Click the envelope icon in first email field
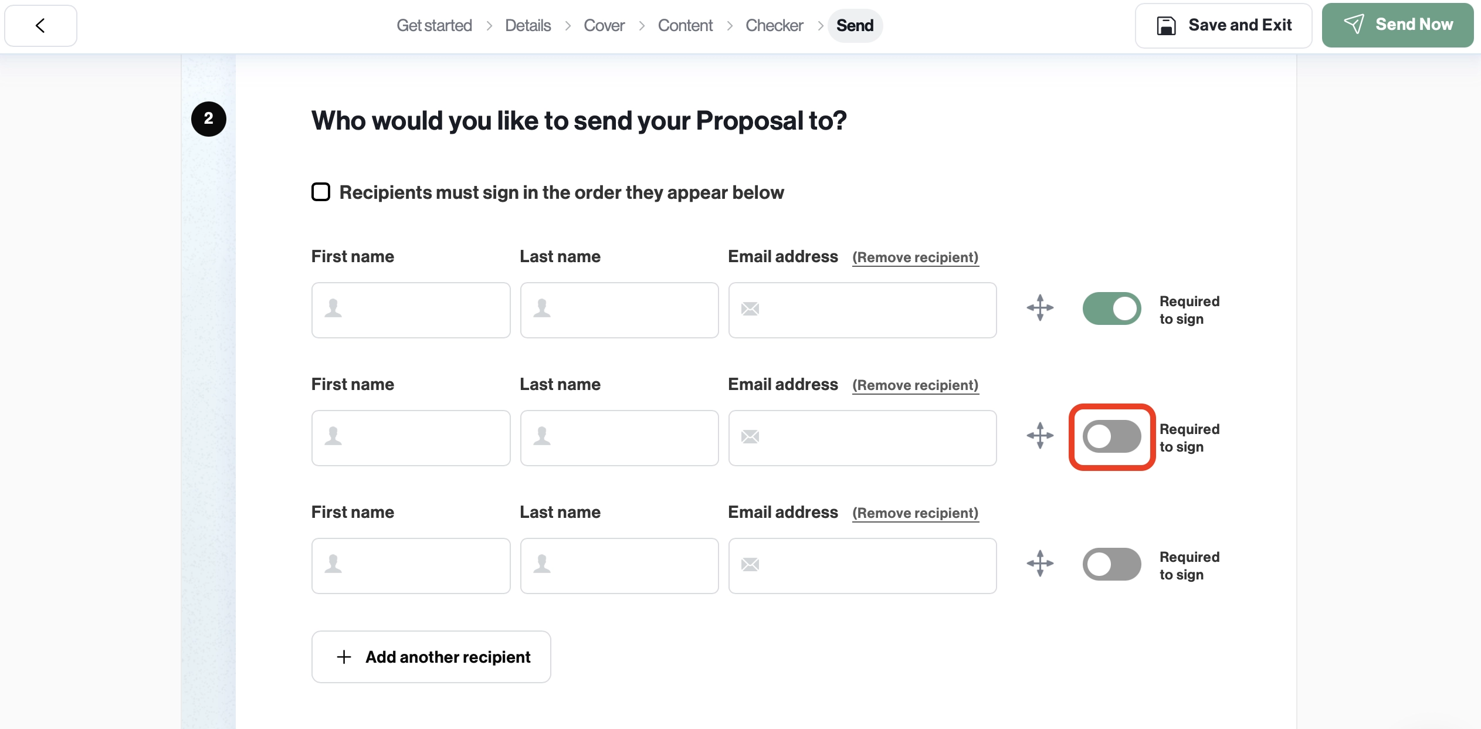Screen dimensions: 1481x729 pos(750,310)
